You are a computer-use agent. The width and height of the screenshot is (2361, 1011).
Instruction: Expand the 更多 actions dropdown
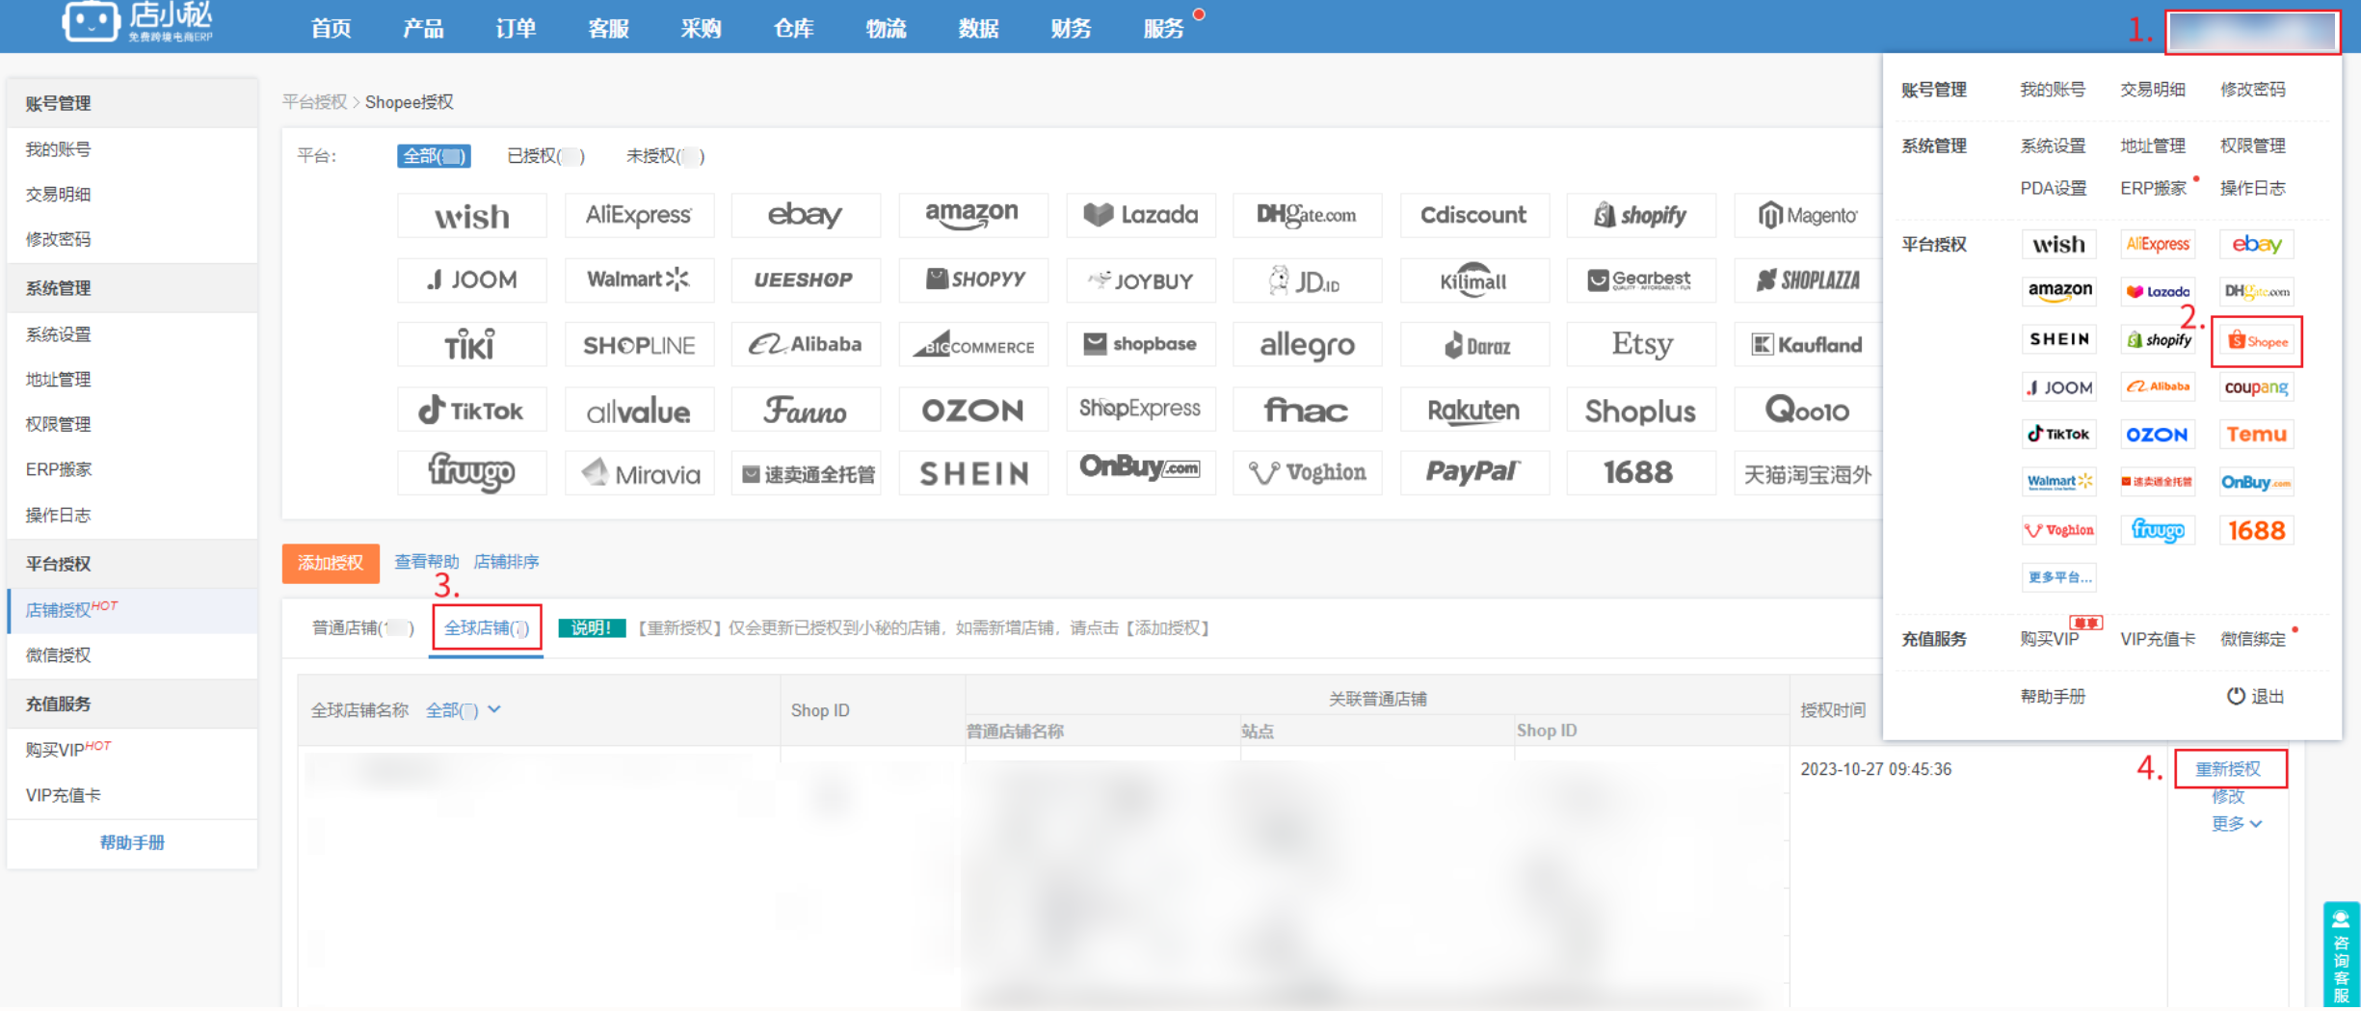coord(2236,824)
